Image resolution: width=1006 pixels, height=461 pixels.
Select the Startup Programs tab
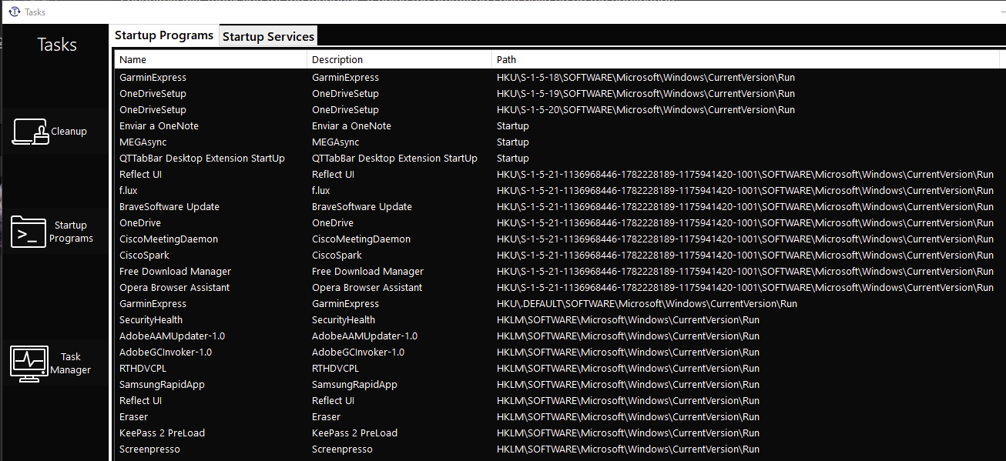tap(164, 35)
